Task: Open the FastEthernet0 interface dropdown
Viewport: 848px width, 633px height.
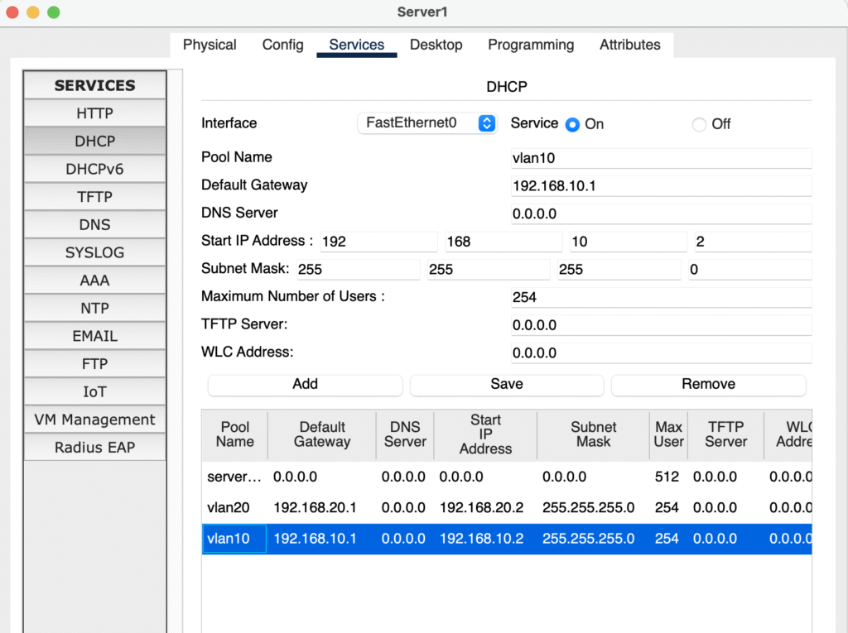Action: pos(426,123)
